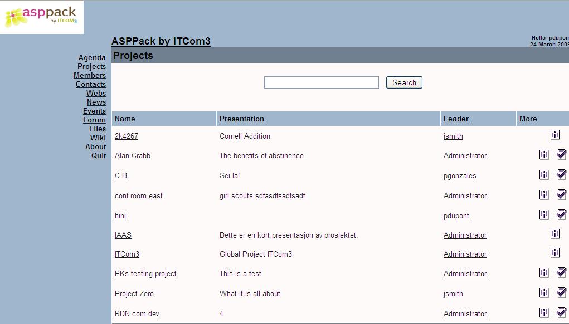Click the asppack logo
The width and height of the screenshot is (569, 324).
42,17
